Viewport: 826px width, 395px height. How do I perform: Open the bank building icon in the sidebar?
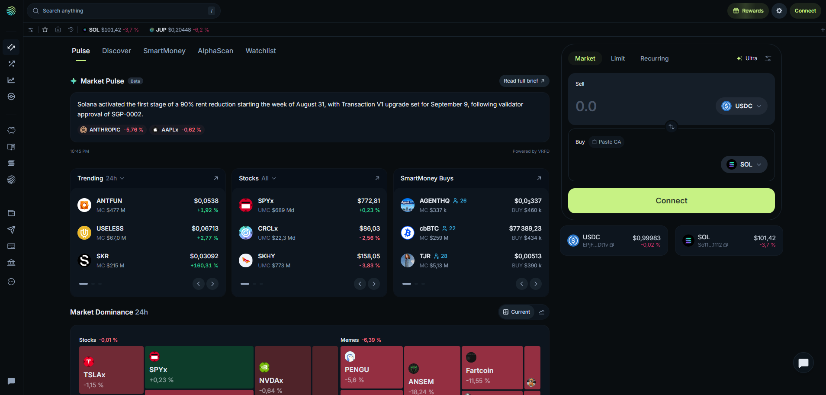(11, 263)
